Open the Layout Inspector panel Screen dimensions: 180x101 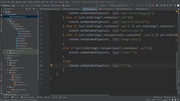pos(170,97)
